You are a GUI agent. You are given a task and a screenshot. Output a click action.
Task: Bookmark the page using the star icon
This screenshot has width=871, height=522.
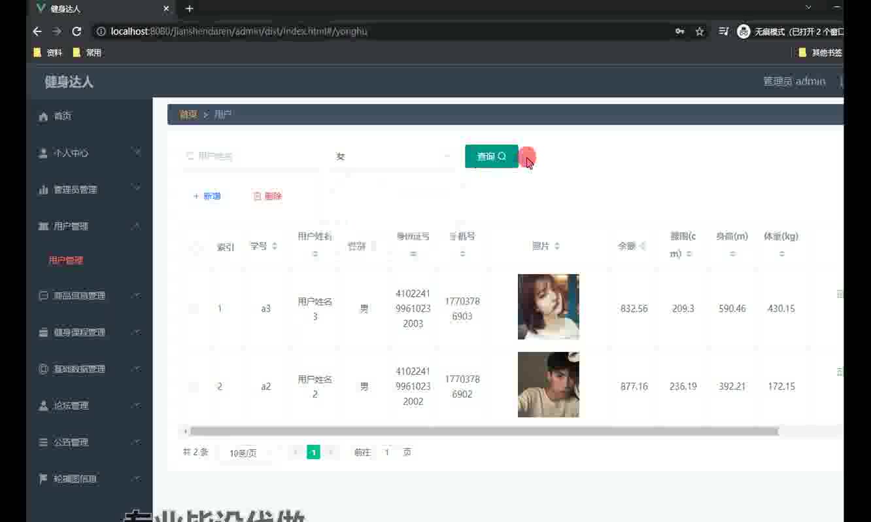click(x=699, y=31)
